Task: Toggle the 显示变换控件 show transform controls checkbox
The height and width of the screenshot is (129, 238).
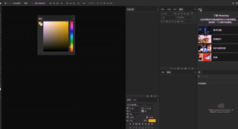Action: [x=33, y=3]
